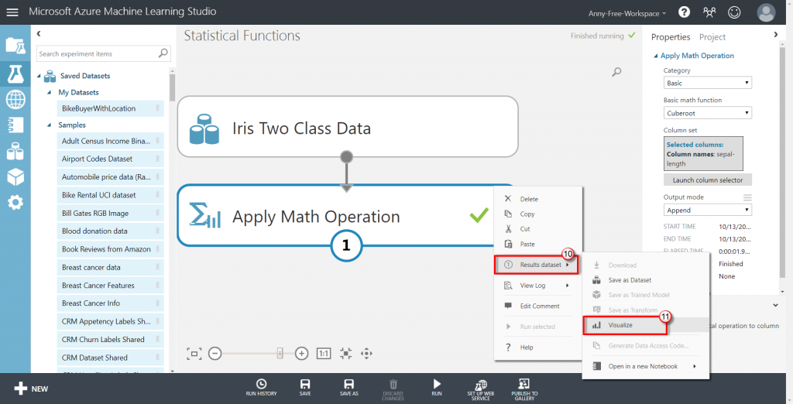Collapse the Apply Math Operation properties section

tap(656, 56)
